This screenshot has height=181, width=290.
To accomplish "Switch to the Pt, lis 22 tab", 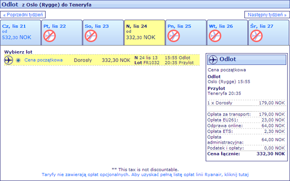I will pyautogui.click(x=62, y=32).
